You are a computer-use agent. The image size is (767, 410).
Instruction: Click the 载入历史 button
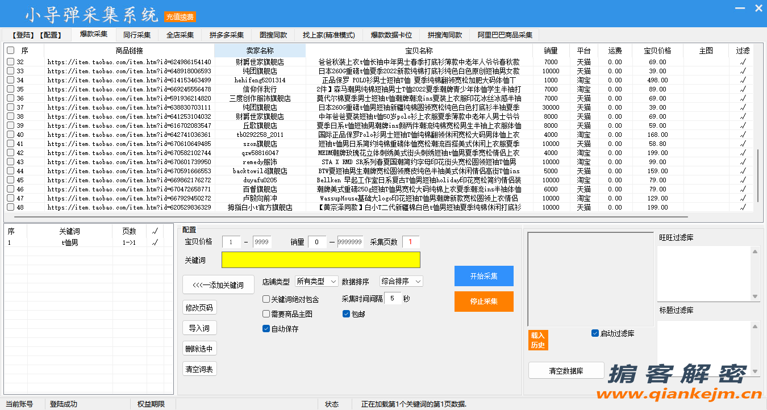pyautogui.click(x=538, y=340)
